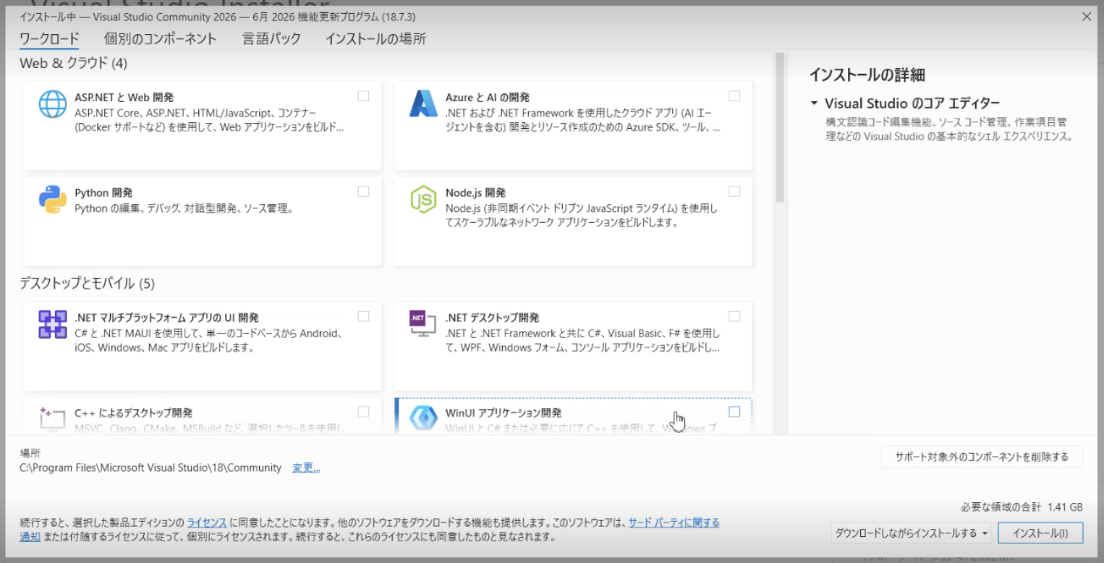This screenshot has height=563, width=1104.
Task: Open the 個別のコンポーネント tab
Action: [160, 39]
